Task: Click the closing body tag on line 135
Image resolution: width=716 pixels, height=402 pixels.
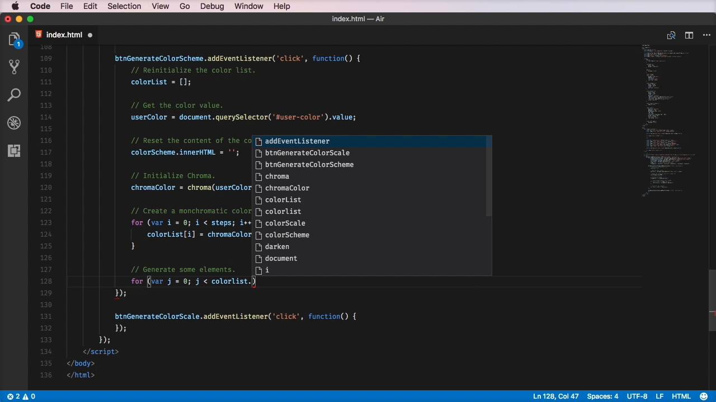Action: click(x=81, y=363)
